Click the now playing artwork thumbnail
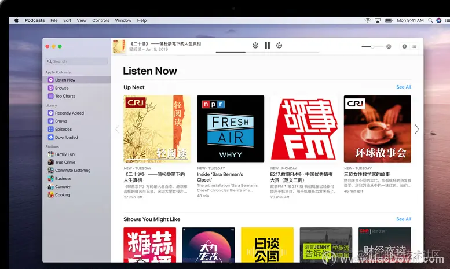Viewport: 450px width, 269px height. click(119, 46)
